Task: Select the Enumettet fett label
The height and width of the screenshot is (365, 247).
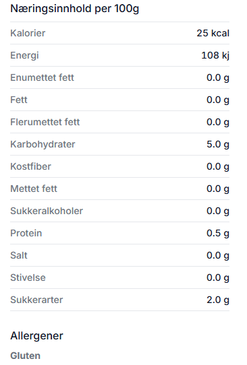Action: 43,77
